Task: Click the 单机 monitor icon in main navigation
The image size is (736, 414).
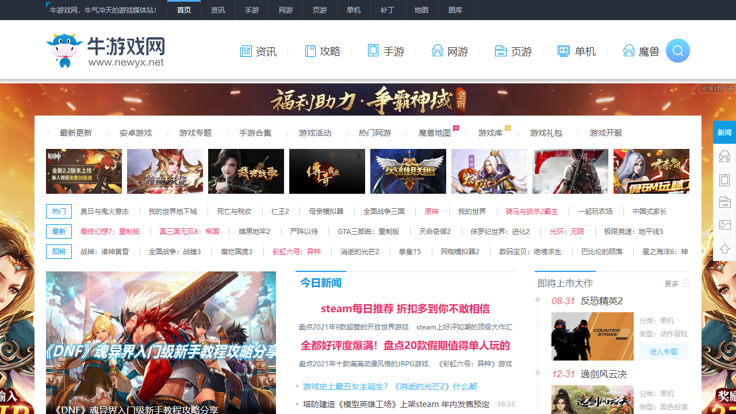Action: (563, 52)
